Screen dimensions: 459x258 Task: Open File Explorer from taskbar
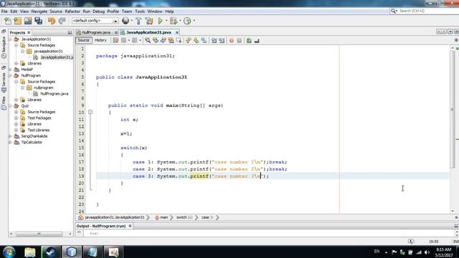click(30, 252)
